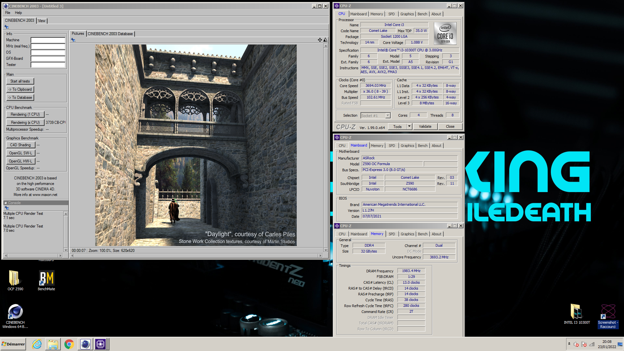Launch BenchMate desktop shortcut
The image size is (624, 351).
tap(46, 280)
